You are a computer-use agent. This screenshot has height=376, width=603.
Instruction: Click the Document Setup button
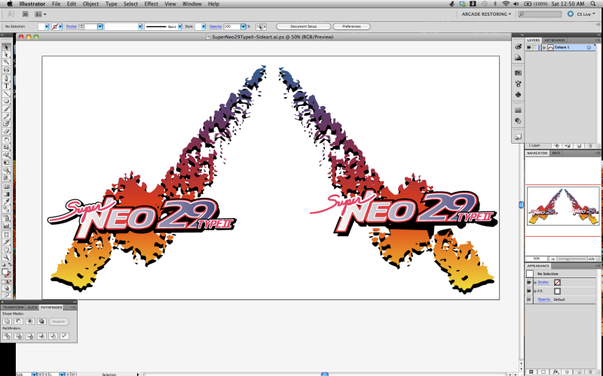pyautogui.click(x=304, y=26)
